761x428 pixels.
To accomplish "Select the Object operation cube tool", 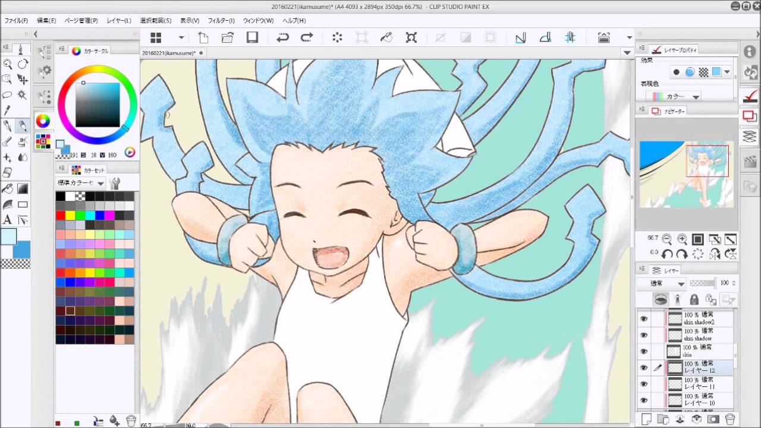I will pos(8,79).
